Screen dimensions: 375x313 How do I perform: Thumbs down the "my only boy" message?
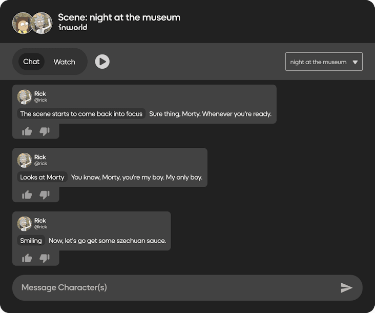coord(45,194)
